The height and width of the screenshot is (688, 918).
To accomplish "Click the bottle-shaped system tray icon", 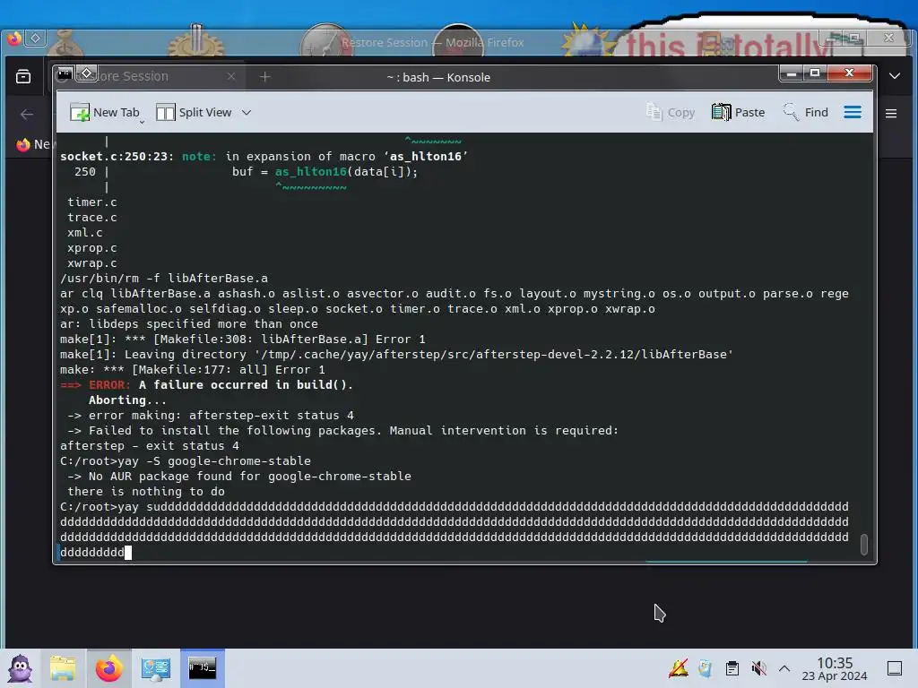I will click(x=706, y=668).
